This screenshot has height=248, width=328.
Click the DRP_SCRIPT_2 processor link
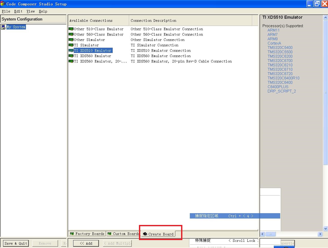282,91
